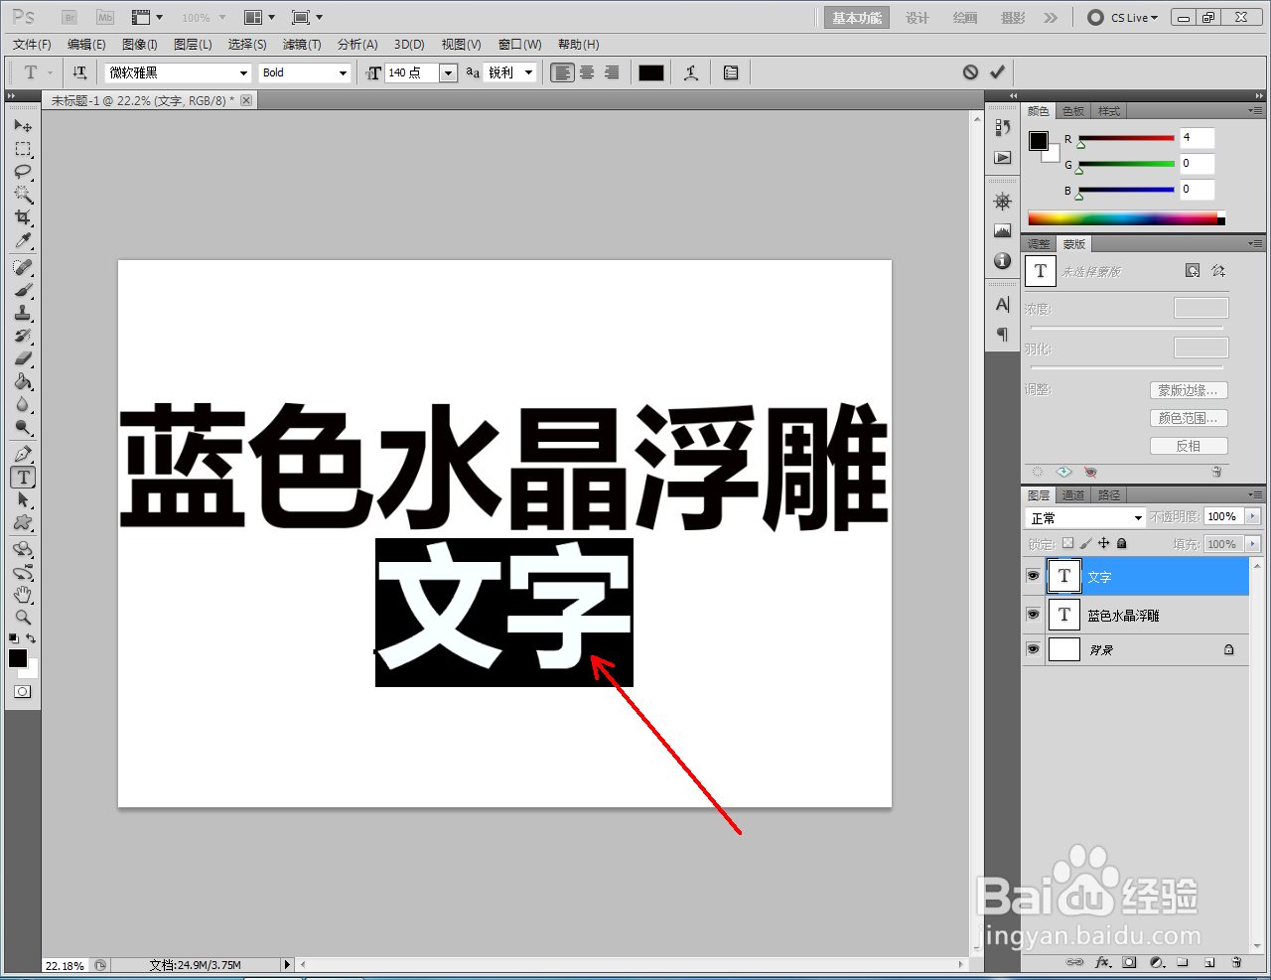Open 滤镜(T) menu

pos(302,45)
